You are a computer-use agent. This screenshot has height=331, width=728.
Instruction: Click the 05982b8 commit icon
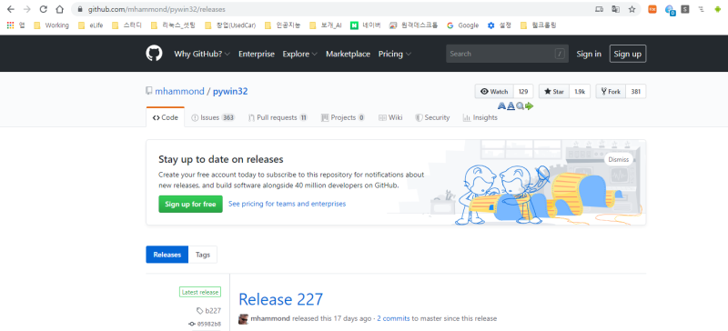coord(192,324)
